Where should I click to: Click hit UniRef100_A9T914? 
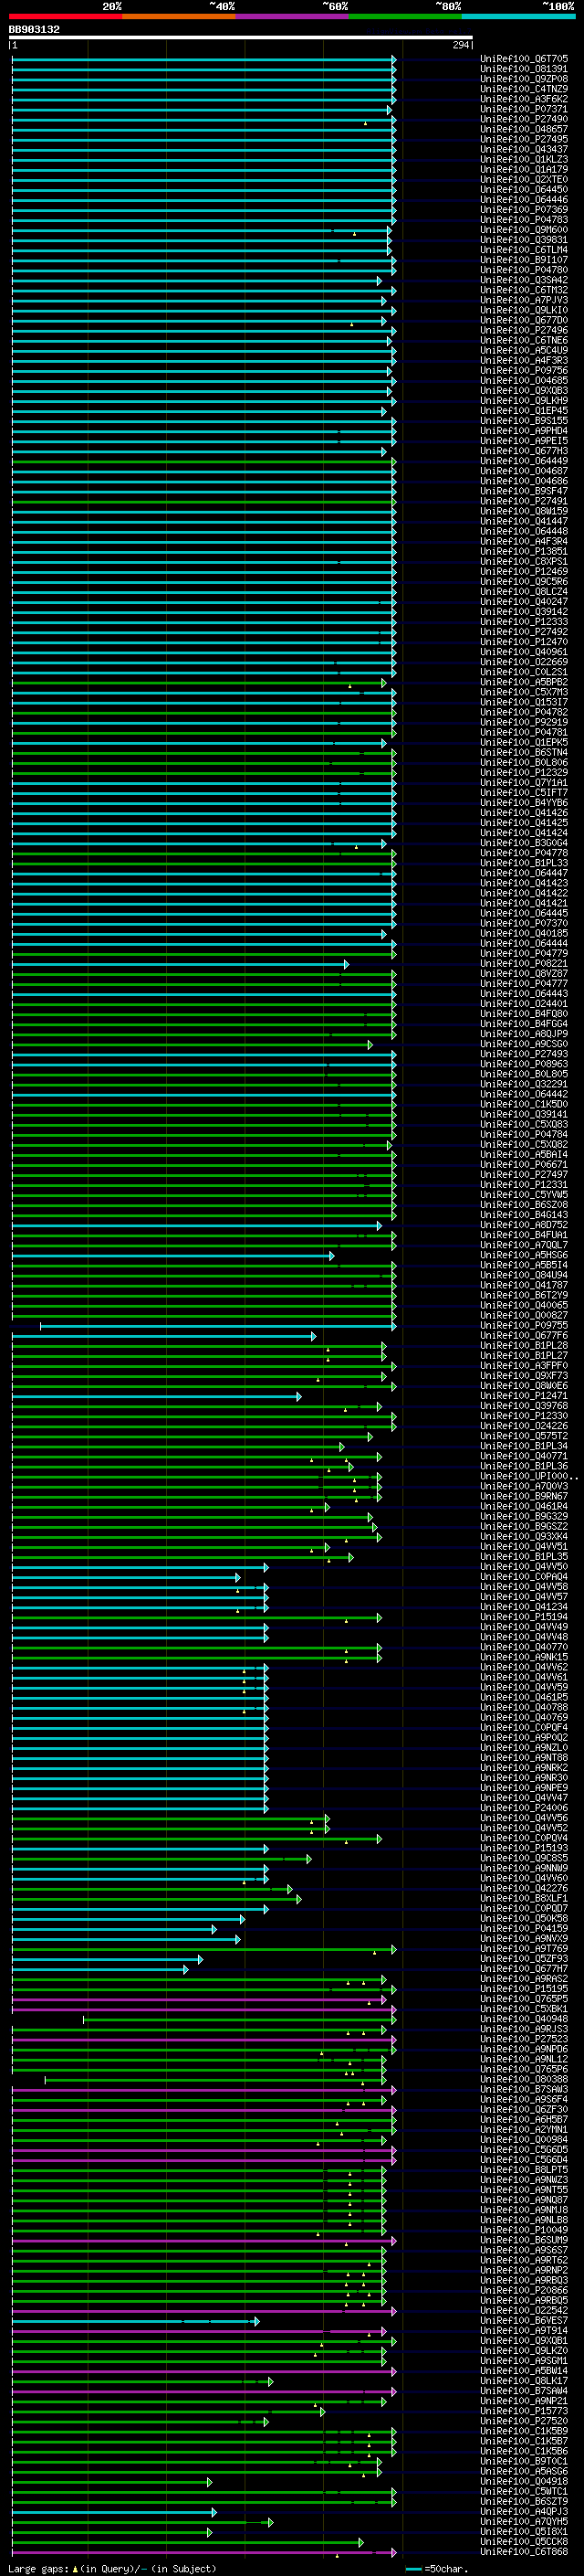pyautogui.click(x=523, y=2331)
